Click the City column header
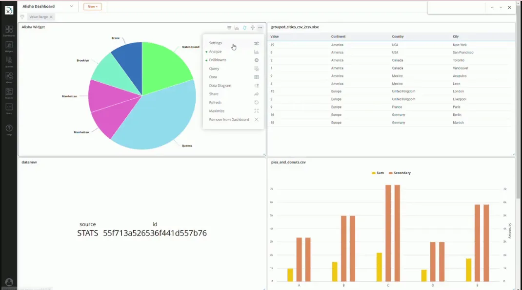 pos(456,36)
